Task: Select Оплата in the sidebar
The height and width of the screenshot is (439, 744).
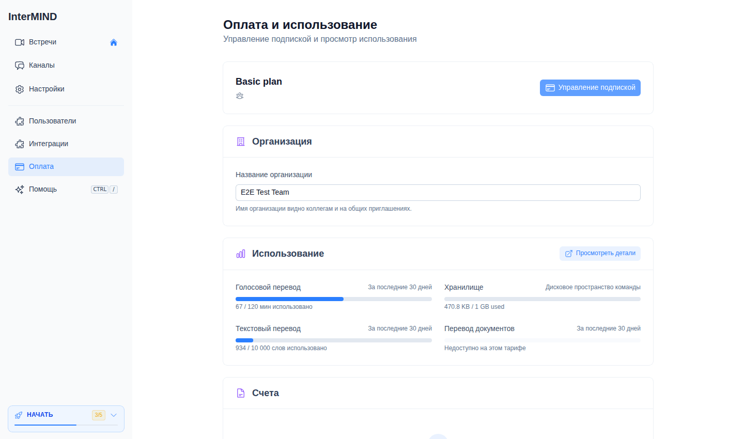Action: (66, 167)
